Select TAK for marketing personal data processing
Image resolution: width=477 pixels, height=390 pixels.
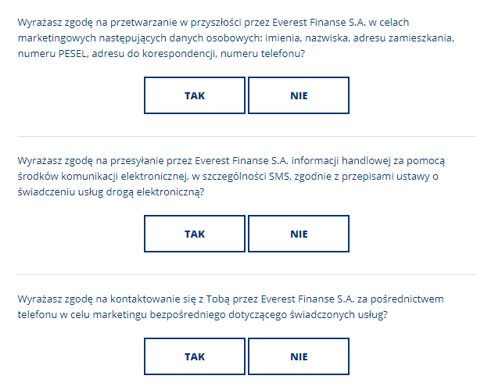click(x=195, y=95)
